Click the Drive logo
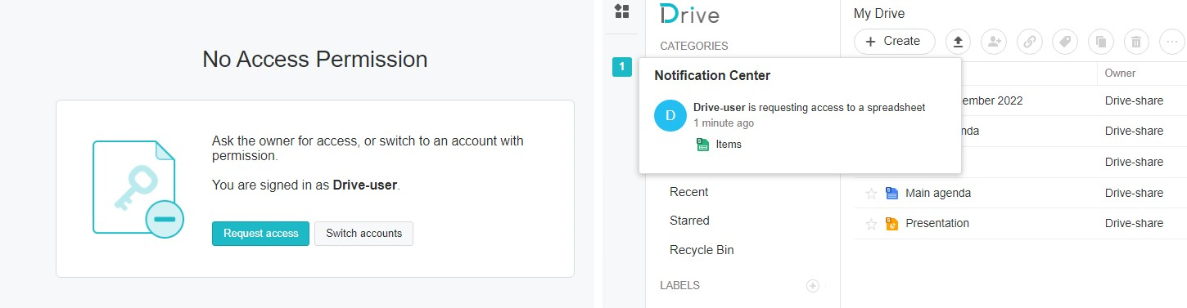 tap(689, 15)
